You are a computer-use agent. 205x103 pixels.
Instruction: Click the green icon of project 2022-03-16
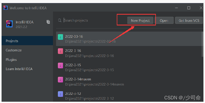pyautogui.click(x=60, y=37)
